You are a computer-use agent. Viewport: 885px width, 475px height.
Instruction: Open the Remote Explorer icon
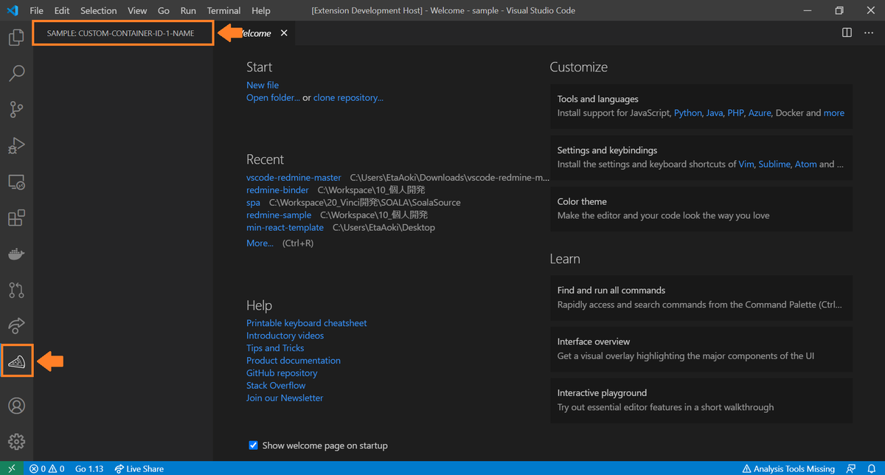(x=16, y=181)
